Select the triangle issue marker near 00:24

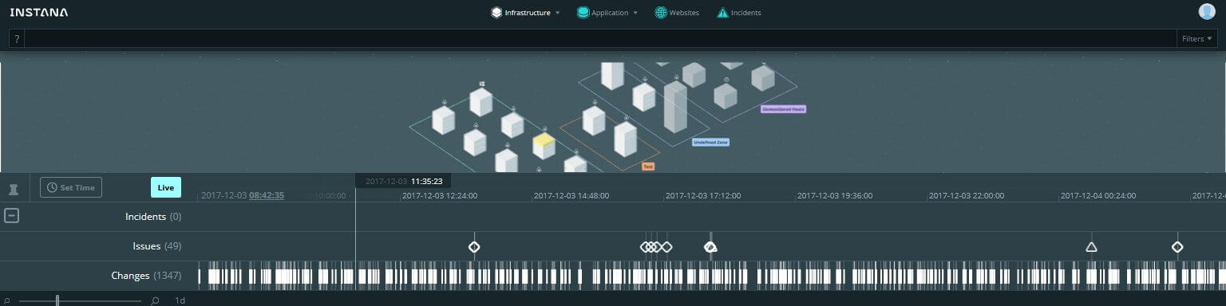1091,247
